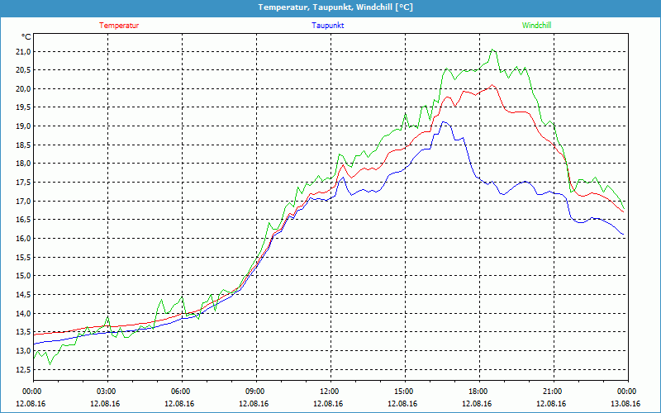Click the 13.08.16 date label
Image resolution: width=661 pixels, height=413 pixels.
coord(627,404)
